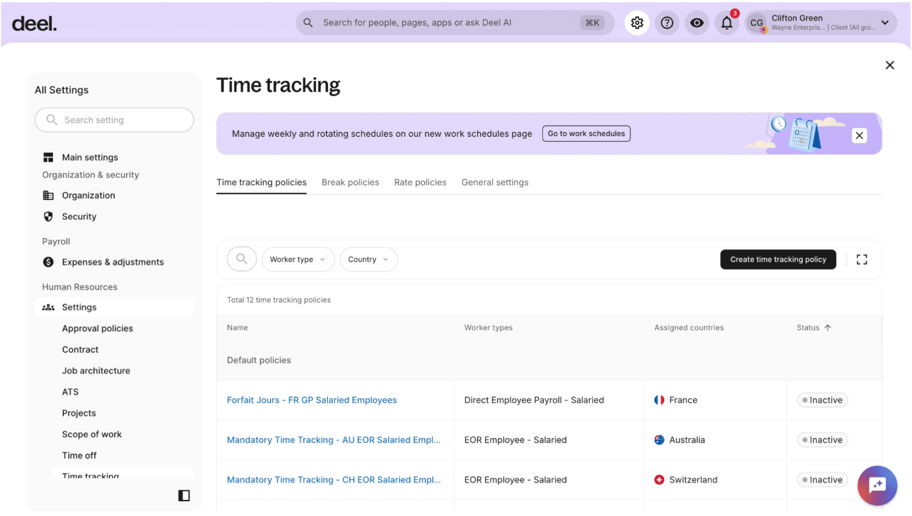This screenshot has height=516, width=912.
Task: Click the global search bar
Action: tap(455, 23)
